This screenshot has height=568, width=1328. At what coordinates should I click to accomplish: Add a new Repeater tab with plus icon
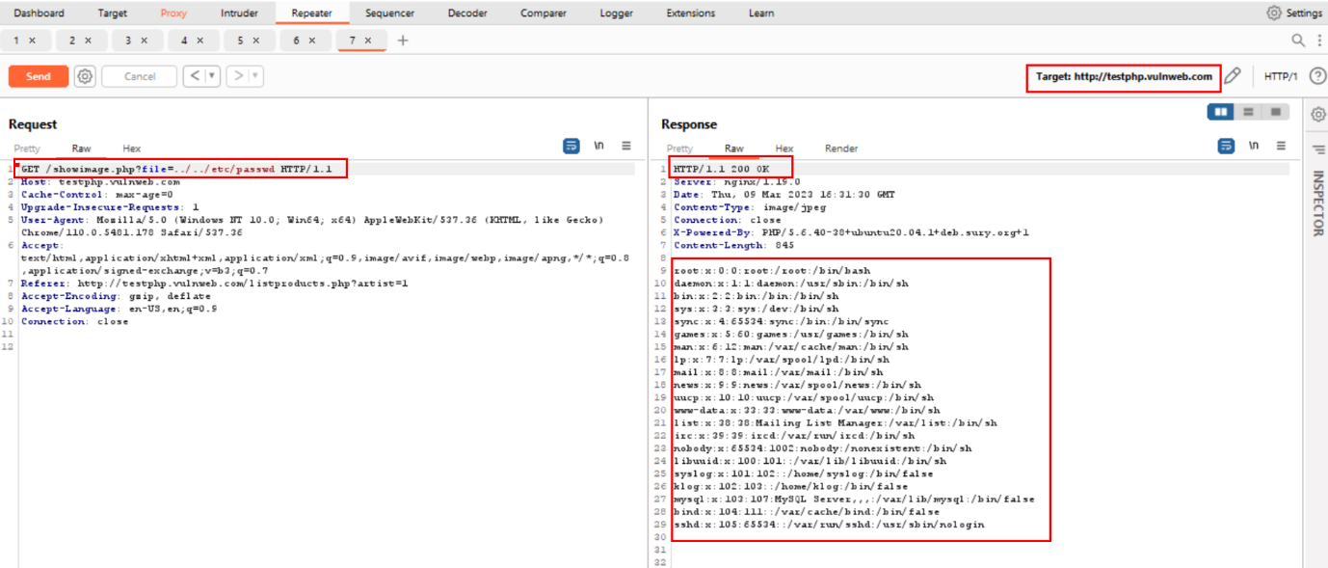403,41
